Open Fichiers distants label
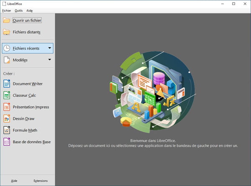Viewport: 251px width, 186px height. pos(27,32)
